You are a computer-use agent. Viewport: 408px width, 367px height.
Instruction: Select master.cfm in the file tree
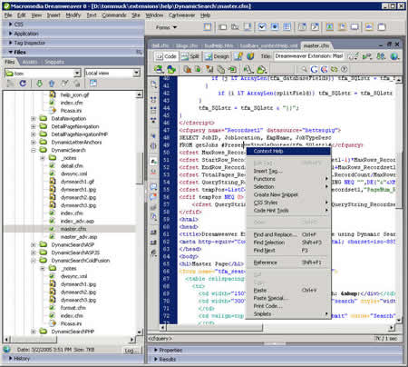click(x=73, y=229)
